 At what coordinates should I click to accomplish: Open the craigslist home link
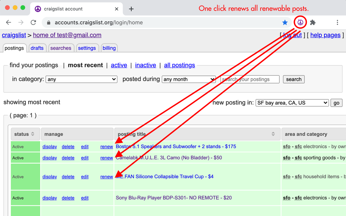[14, 35]
